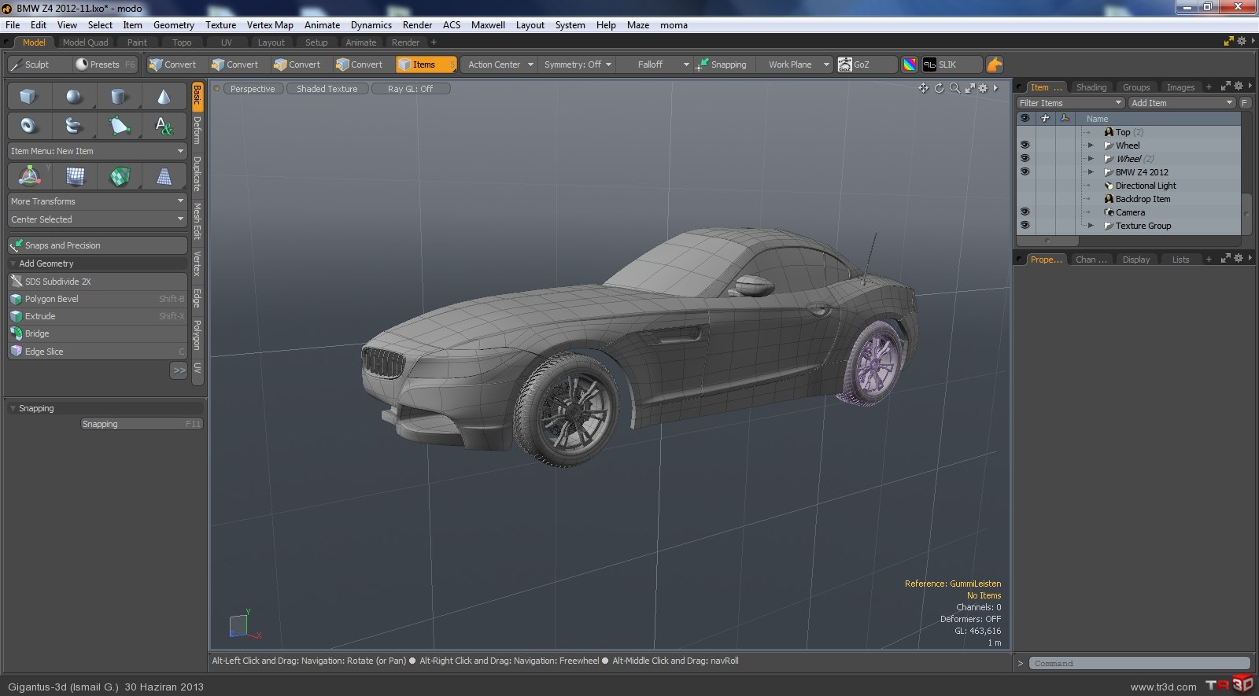Image resolution: width=1259 pixels, height=696 pixels.
Task: Click the orange arrow icon in toolbar
Action: tap(995, 64)
